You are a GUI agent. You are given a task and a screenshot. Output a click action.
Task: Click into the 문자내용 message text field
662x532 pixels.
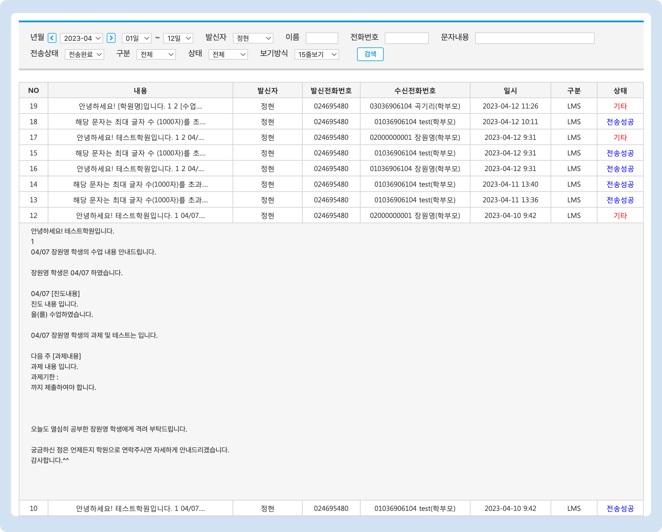pos(535,38)
